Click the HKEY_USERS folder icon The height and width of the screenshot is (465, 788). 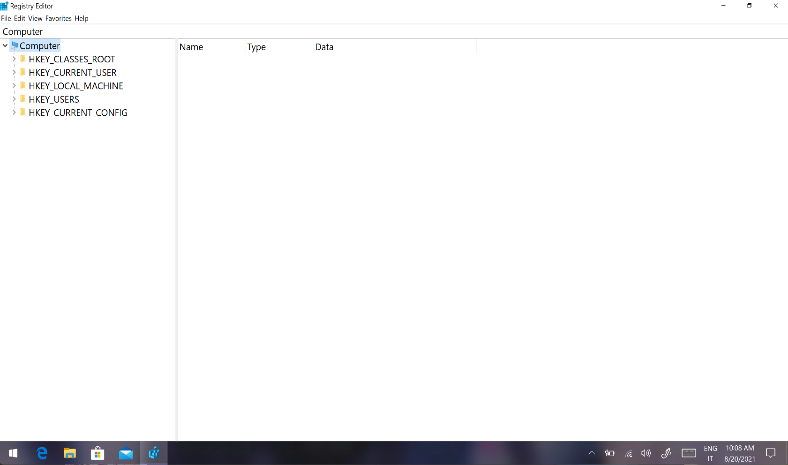(x=23, y=99)
